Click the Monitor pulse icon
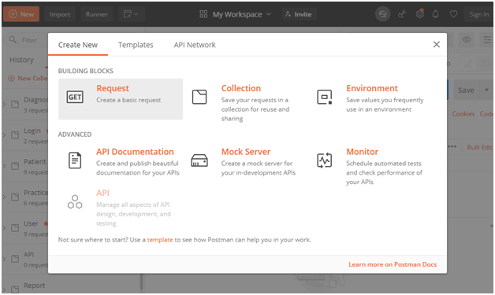495x295 pixels. (x=325, y=160)
